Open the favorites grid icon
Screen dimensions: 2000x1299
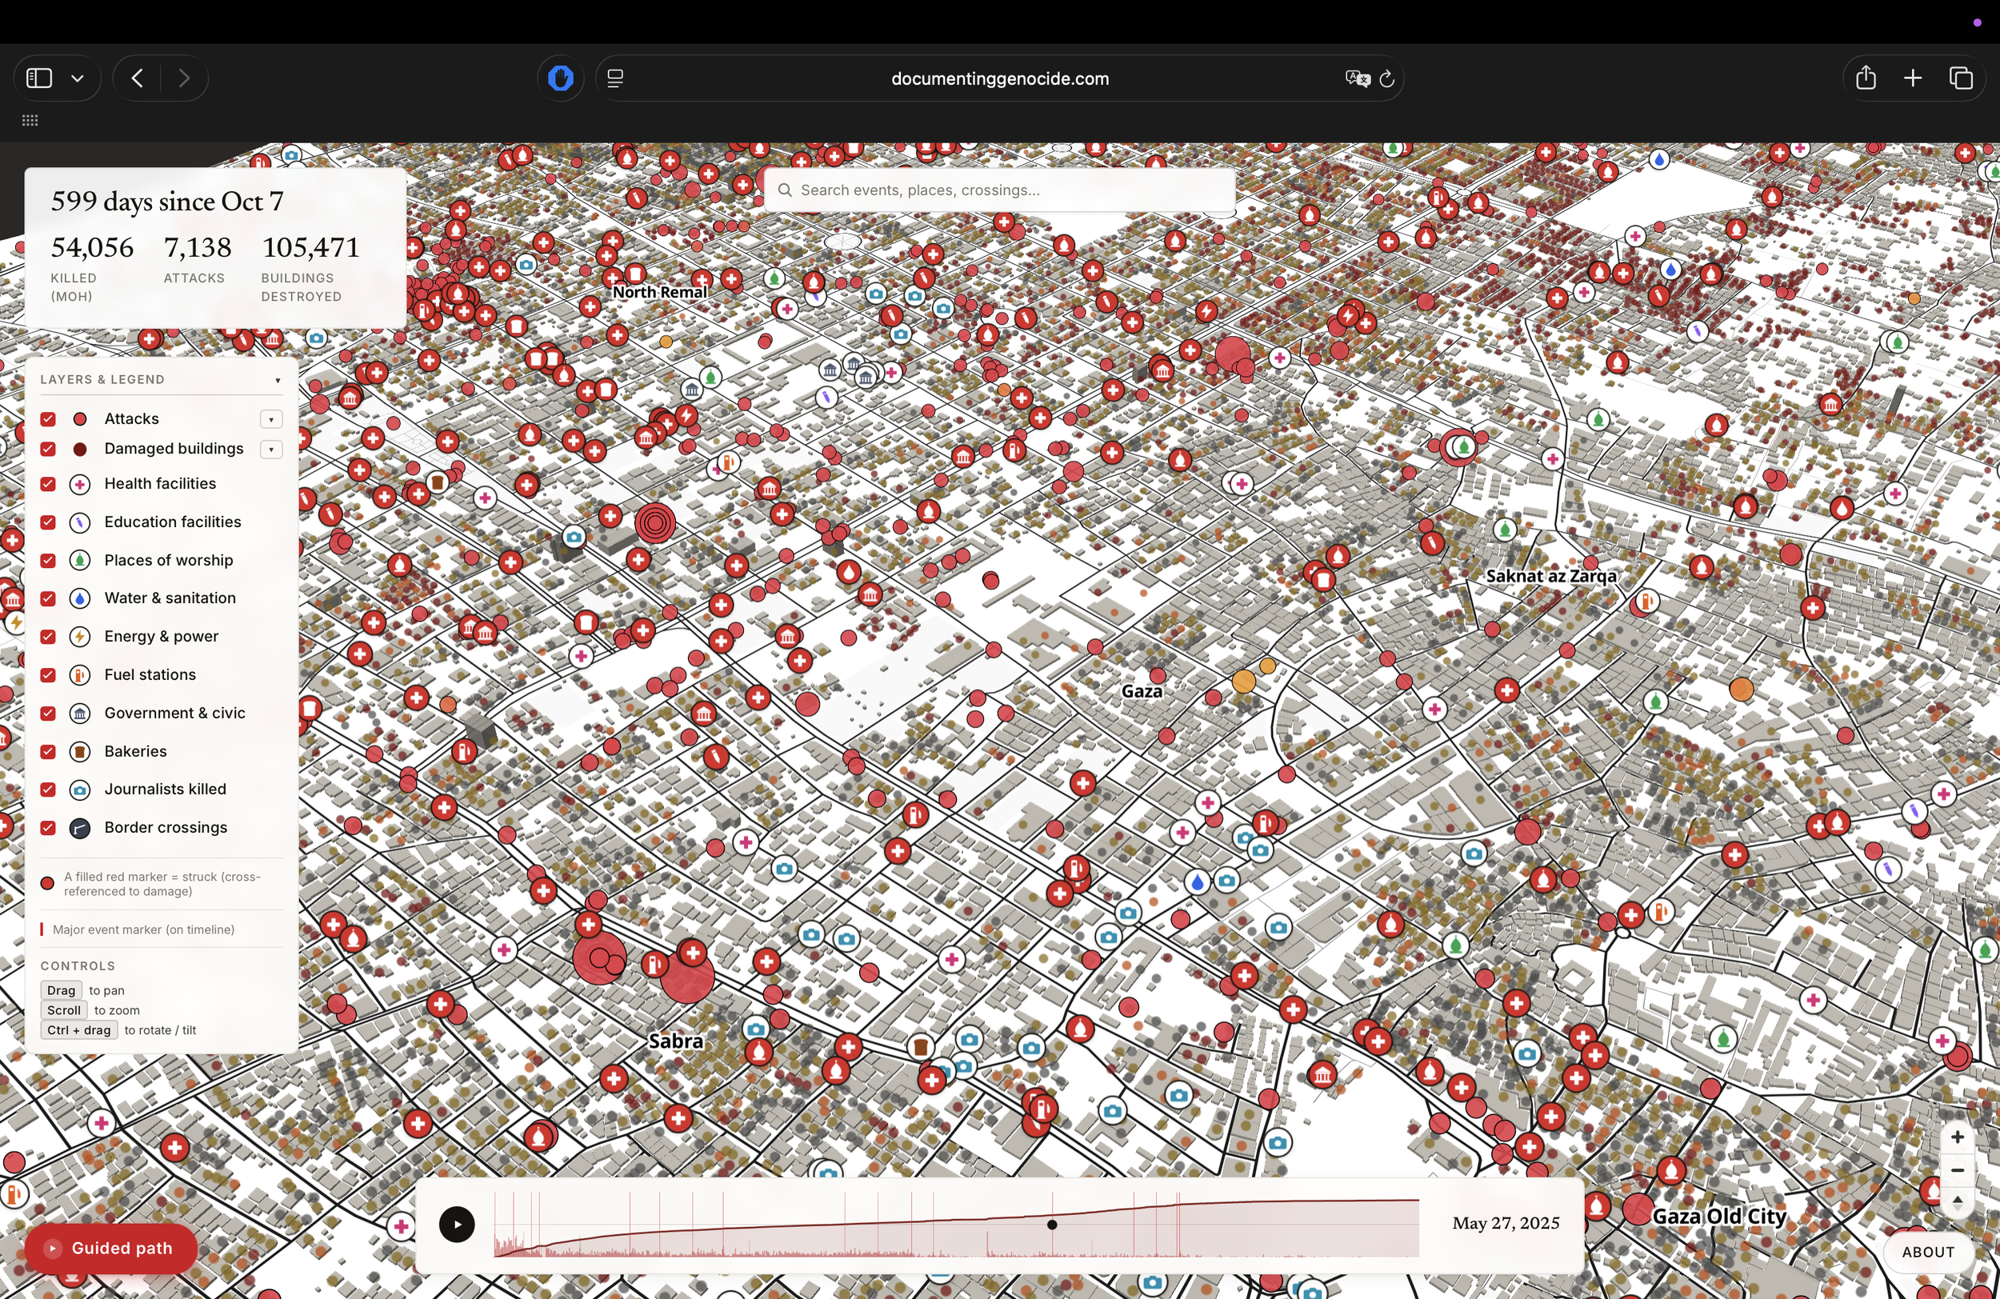(x=30, y=120)
